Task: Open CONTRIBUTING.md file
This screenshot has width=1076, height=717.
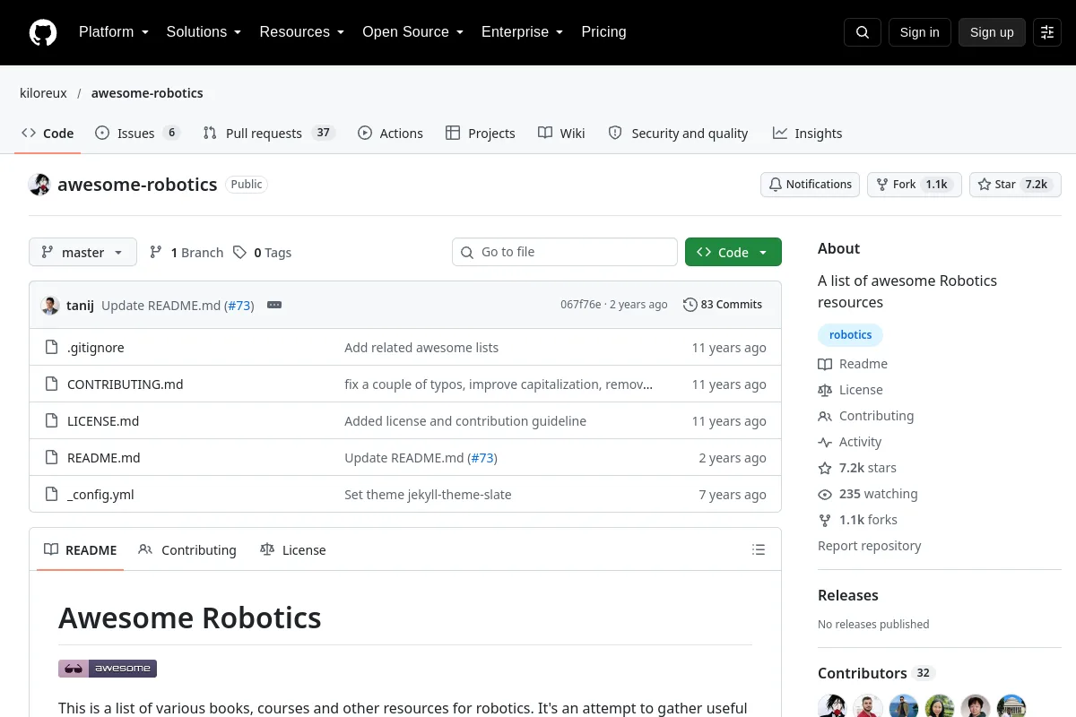Action: [x=126, y=384]
